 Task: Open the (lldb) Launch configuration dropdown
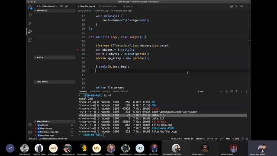50,6
